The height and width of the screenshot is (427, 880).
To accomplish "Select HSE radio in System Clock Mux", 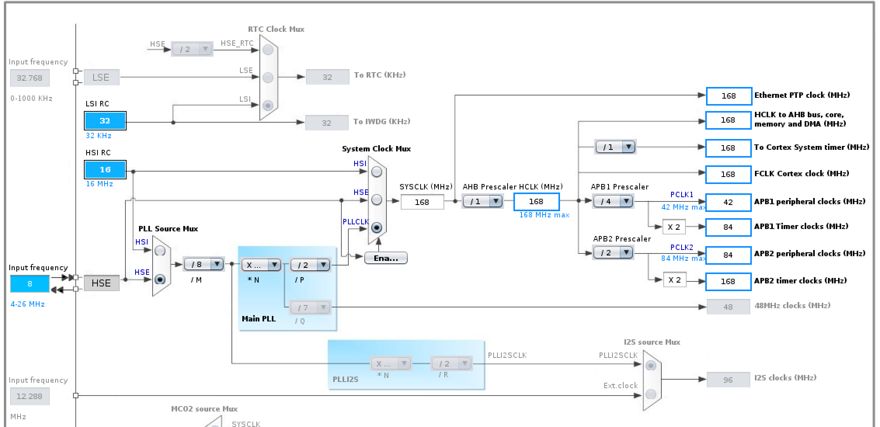I will click(376, 200).
